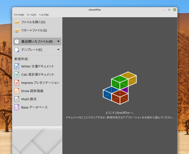This screenshot has height=154, width=189.
Task: Select Calc 表計算ドキュメント label
Action: pos(38,75)
